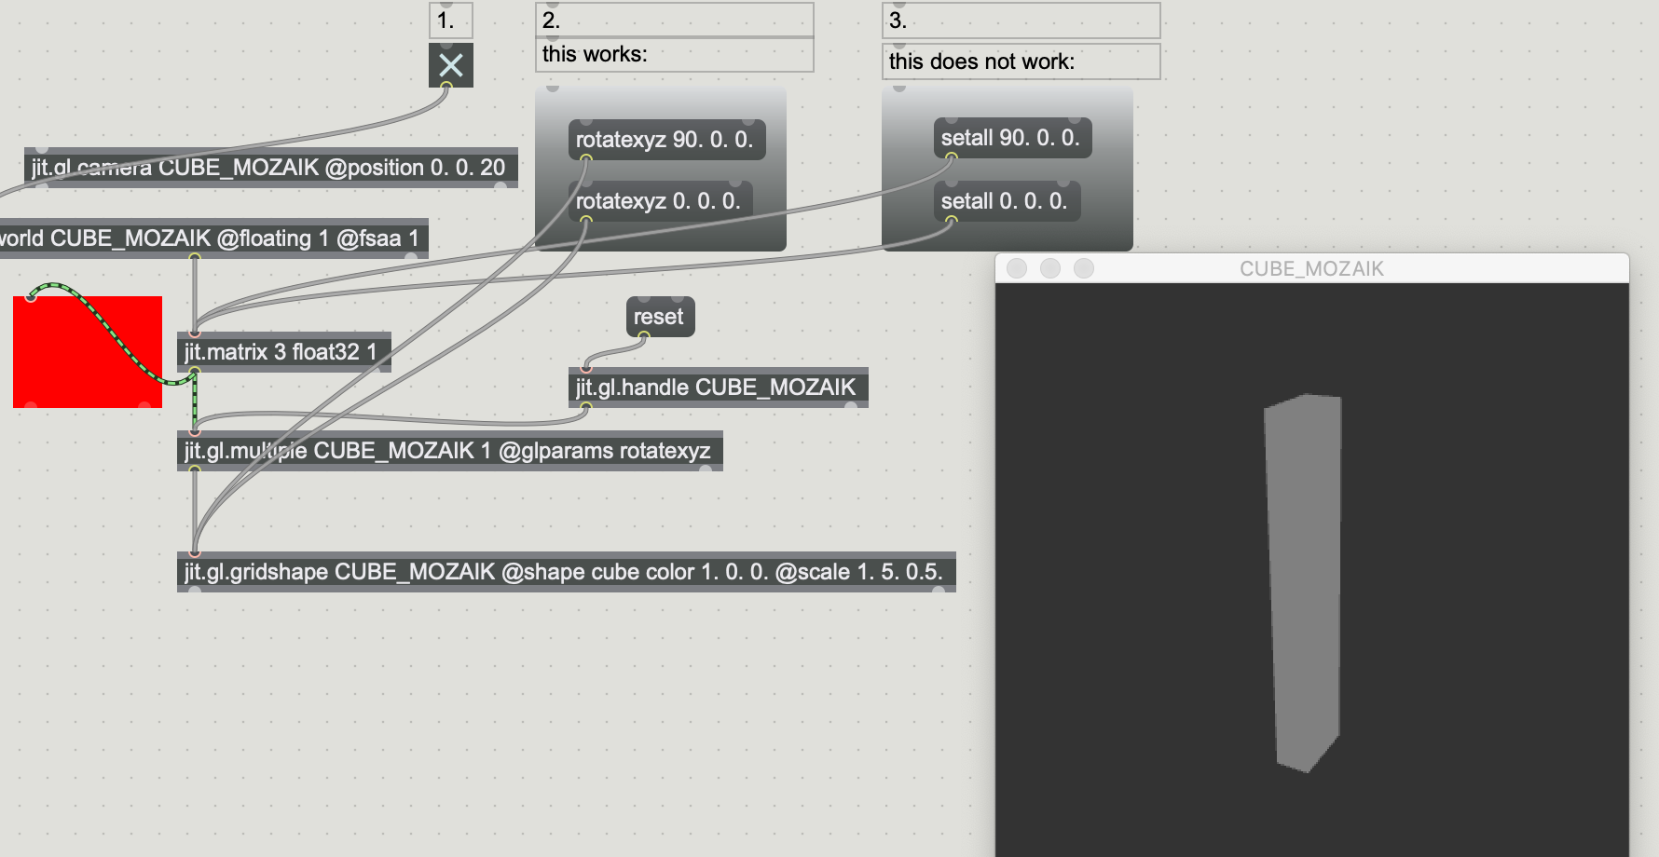Image resolution: width=1659 pixels, height=857 pixels.
Task: Click the 'rotatexyz 0. 0. 0.' message box
Action: pyautogui.click(x=659, y=201)
